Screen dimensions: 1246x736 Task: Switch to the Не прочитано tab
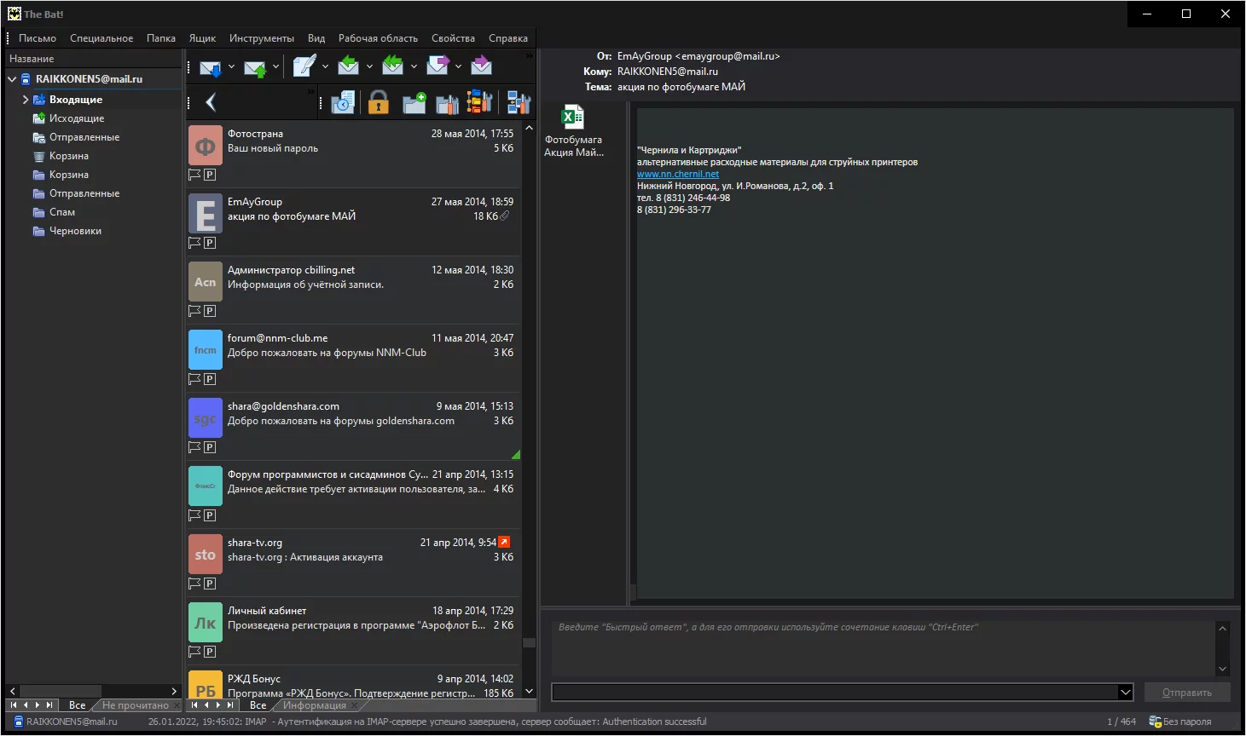click(x=136, y=705)
